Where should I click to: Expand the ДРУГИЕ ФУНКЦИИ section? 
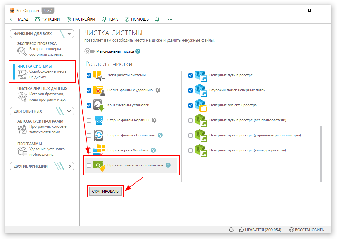point(69,166)
